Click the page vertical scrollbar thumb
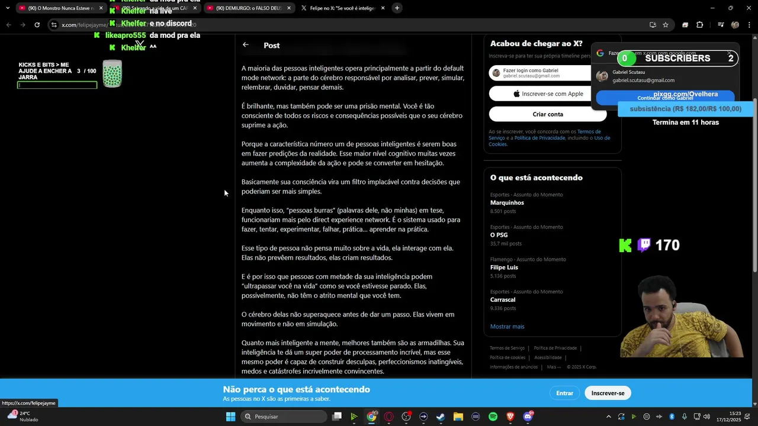 (x=754, y=186)
